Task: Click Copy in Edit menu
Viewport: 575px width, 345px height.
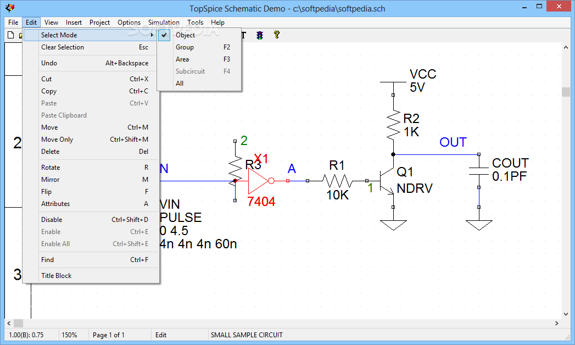Action: coord(91,91)
